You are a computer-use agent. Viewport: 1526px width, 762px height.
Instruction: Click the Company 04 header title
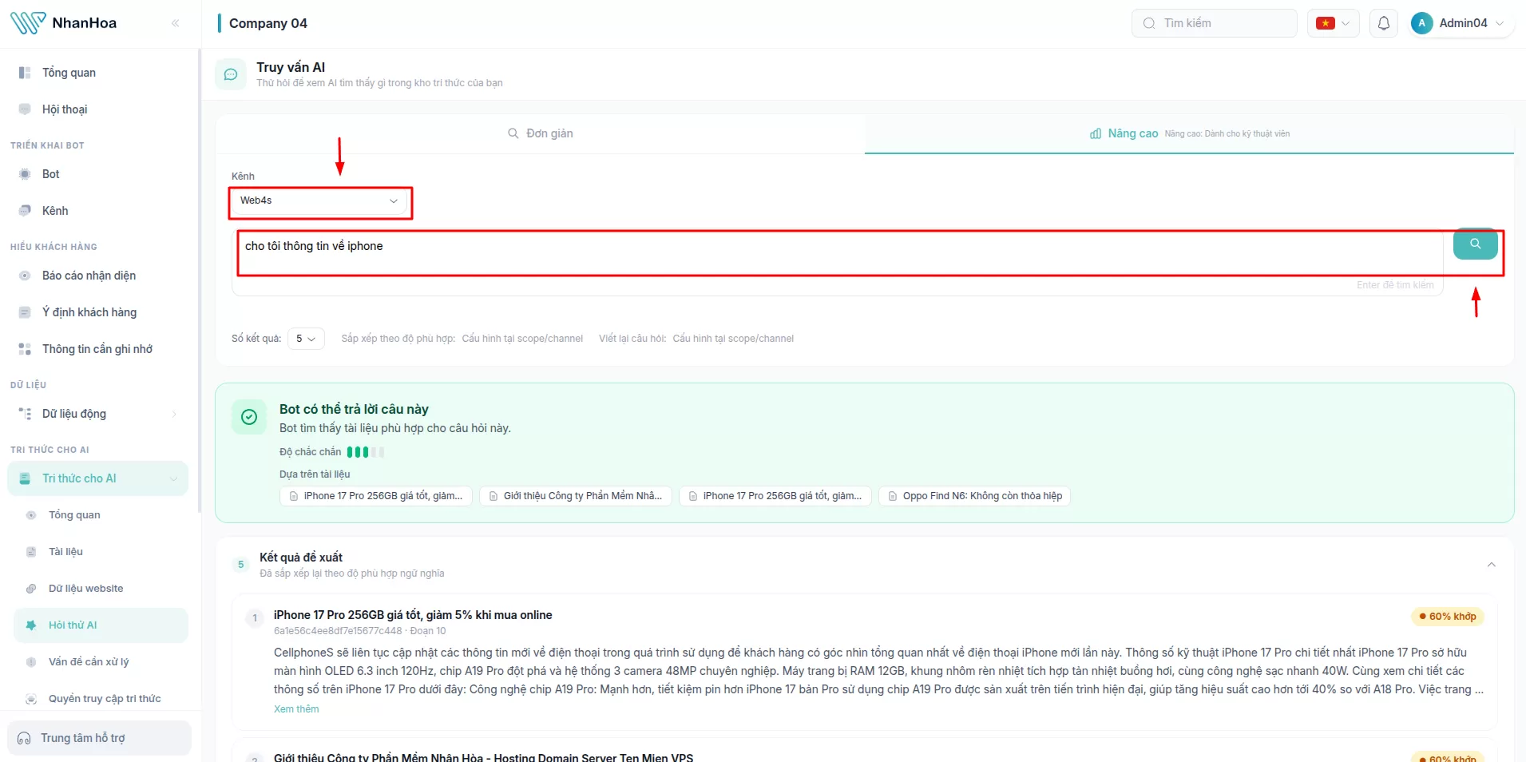[268, 23]
